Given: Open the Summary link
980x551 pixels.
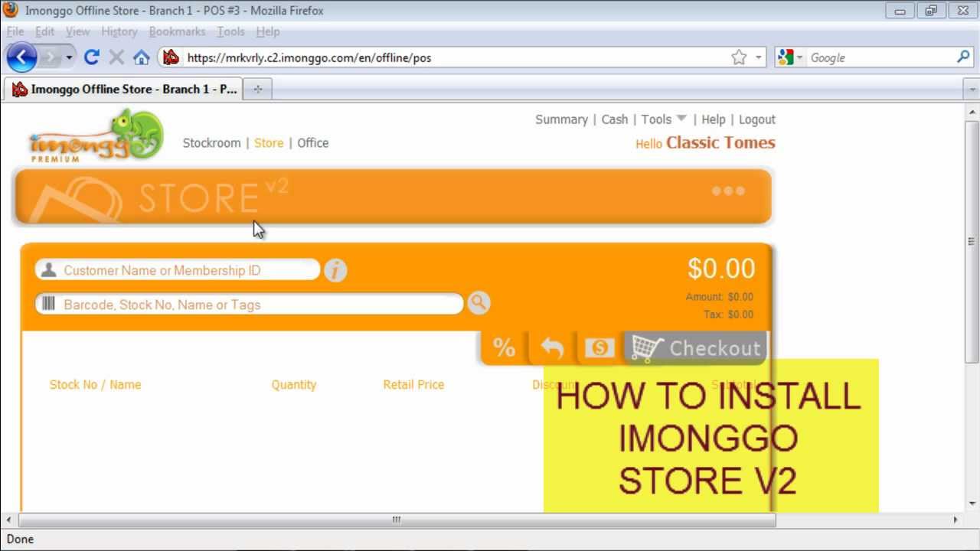Looking at the screenshot, I should 561,119.
